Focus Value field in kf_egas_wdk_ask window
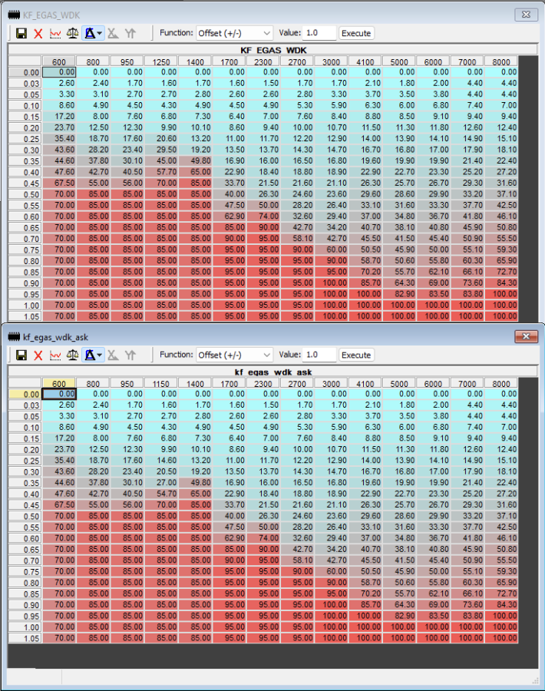Viewport: 545px width, 691px height. [319, 355]
